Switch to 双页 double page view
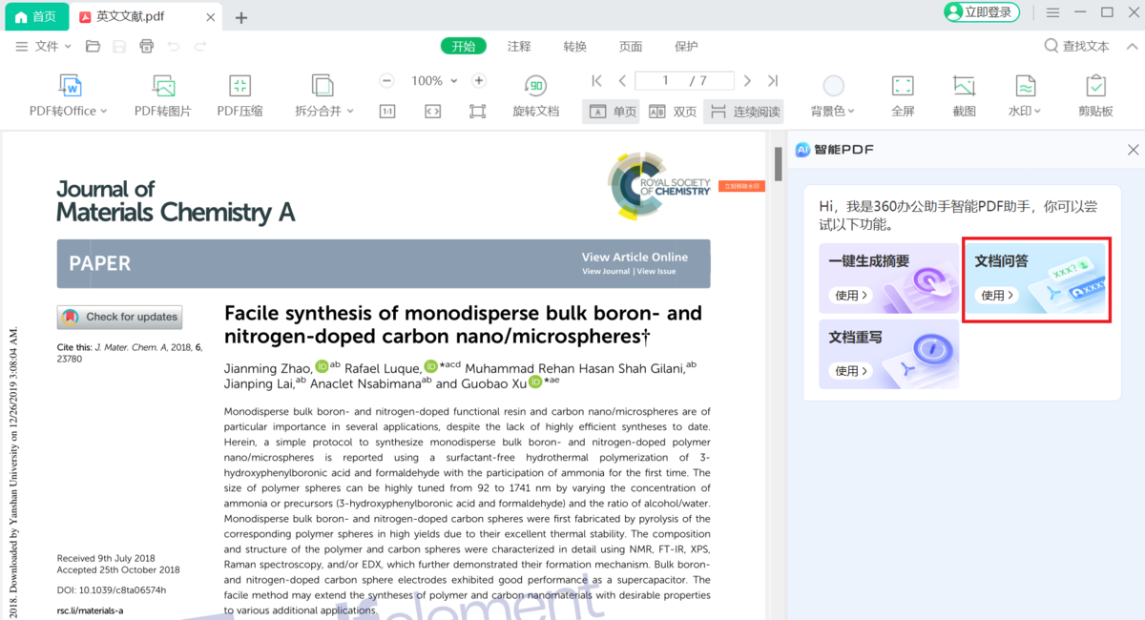Viewport: 1145px width, 620px height. click(673, 112)
